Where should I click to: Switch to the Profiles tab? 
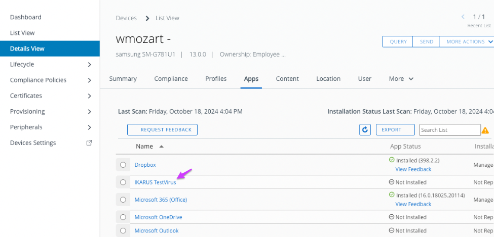[x=216, y=79]
